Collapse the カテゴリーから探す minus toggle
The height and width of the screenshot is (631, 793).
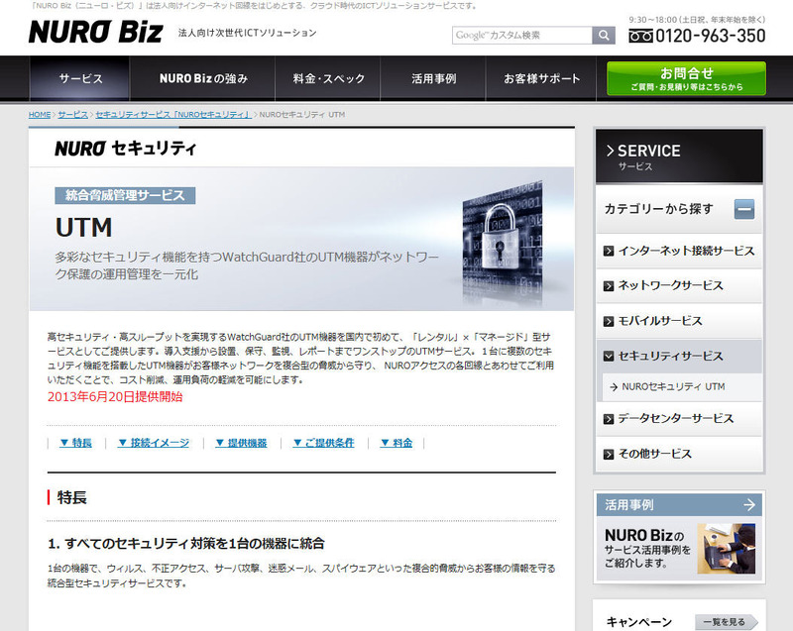[744, 209]
